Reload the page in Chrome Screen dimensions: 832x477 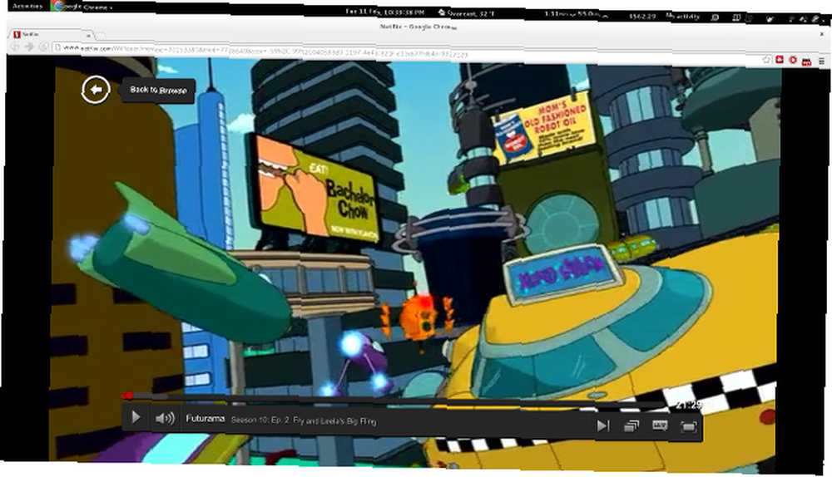click(x=44, y=47)
